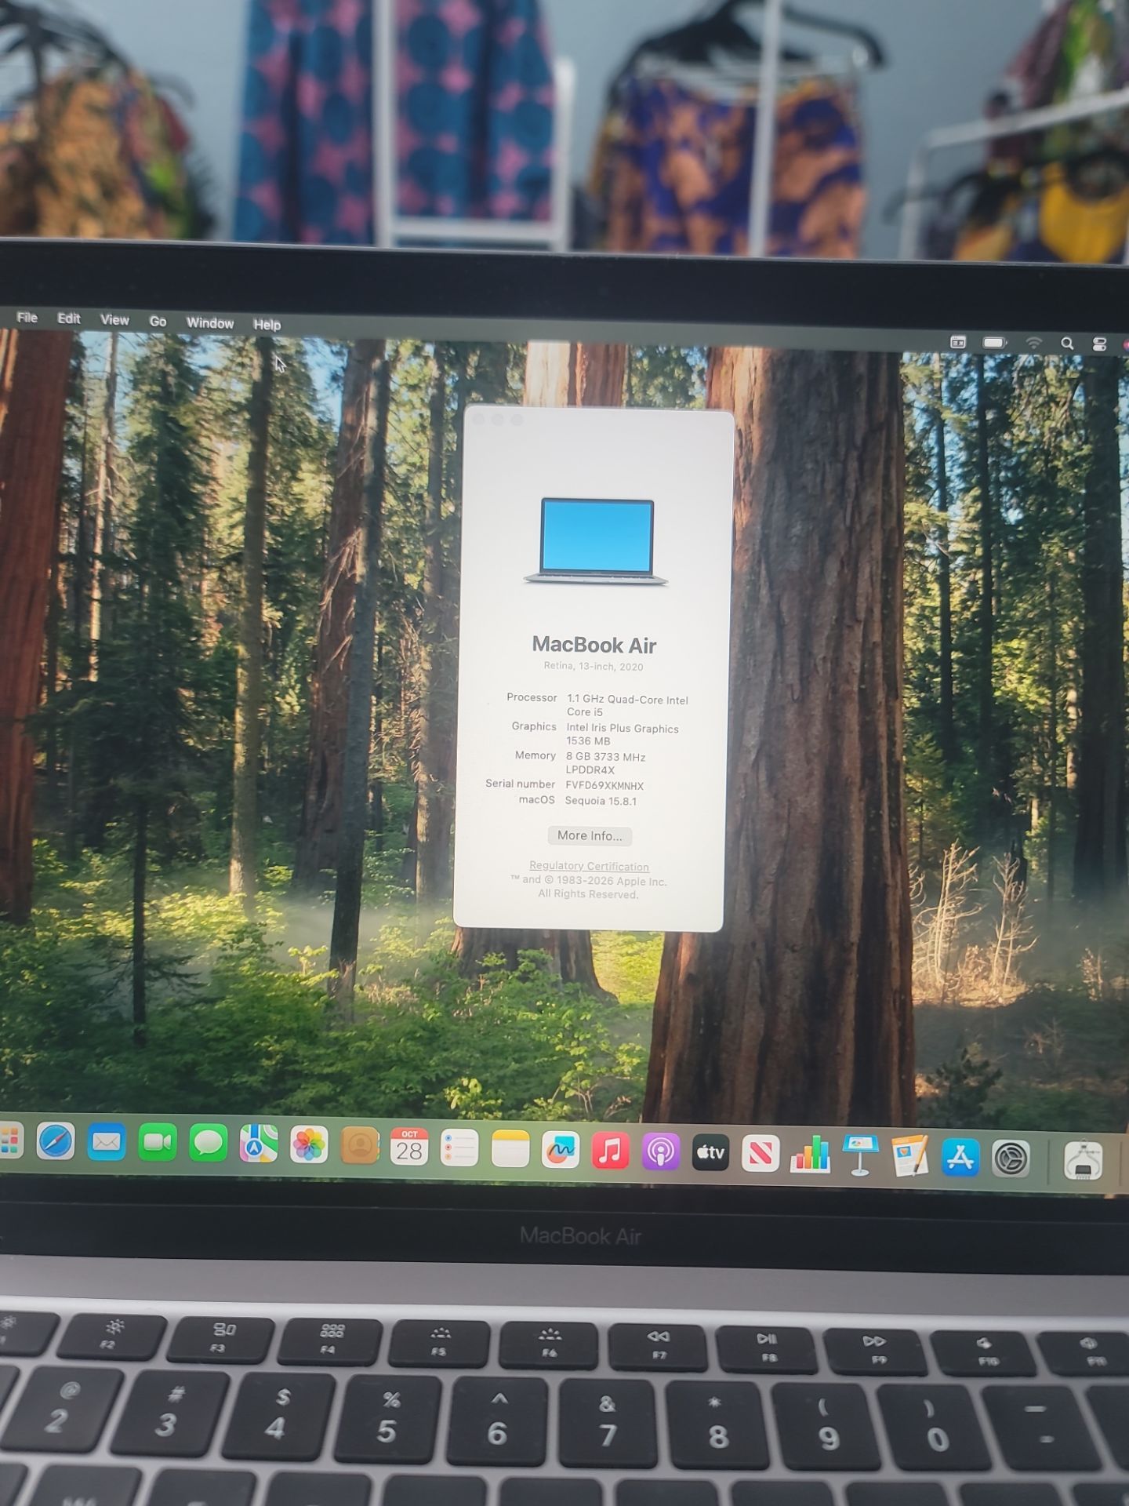Open the Apple TV app
1129x1506 pixels.
tap(710, 1152)
